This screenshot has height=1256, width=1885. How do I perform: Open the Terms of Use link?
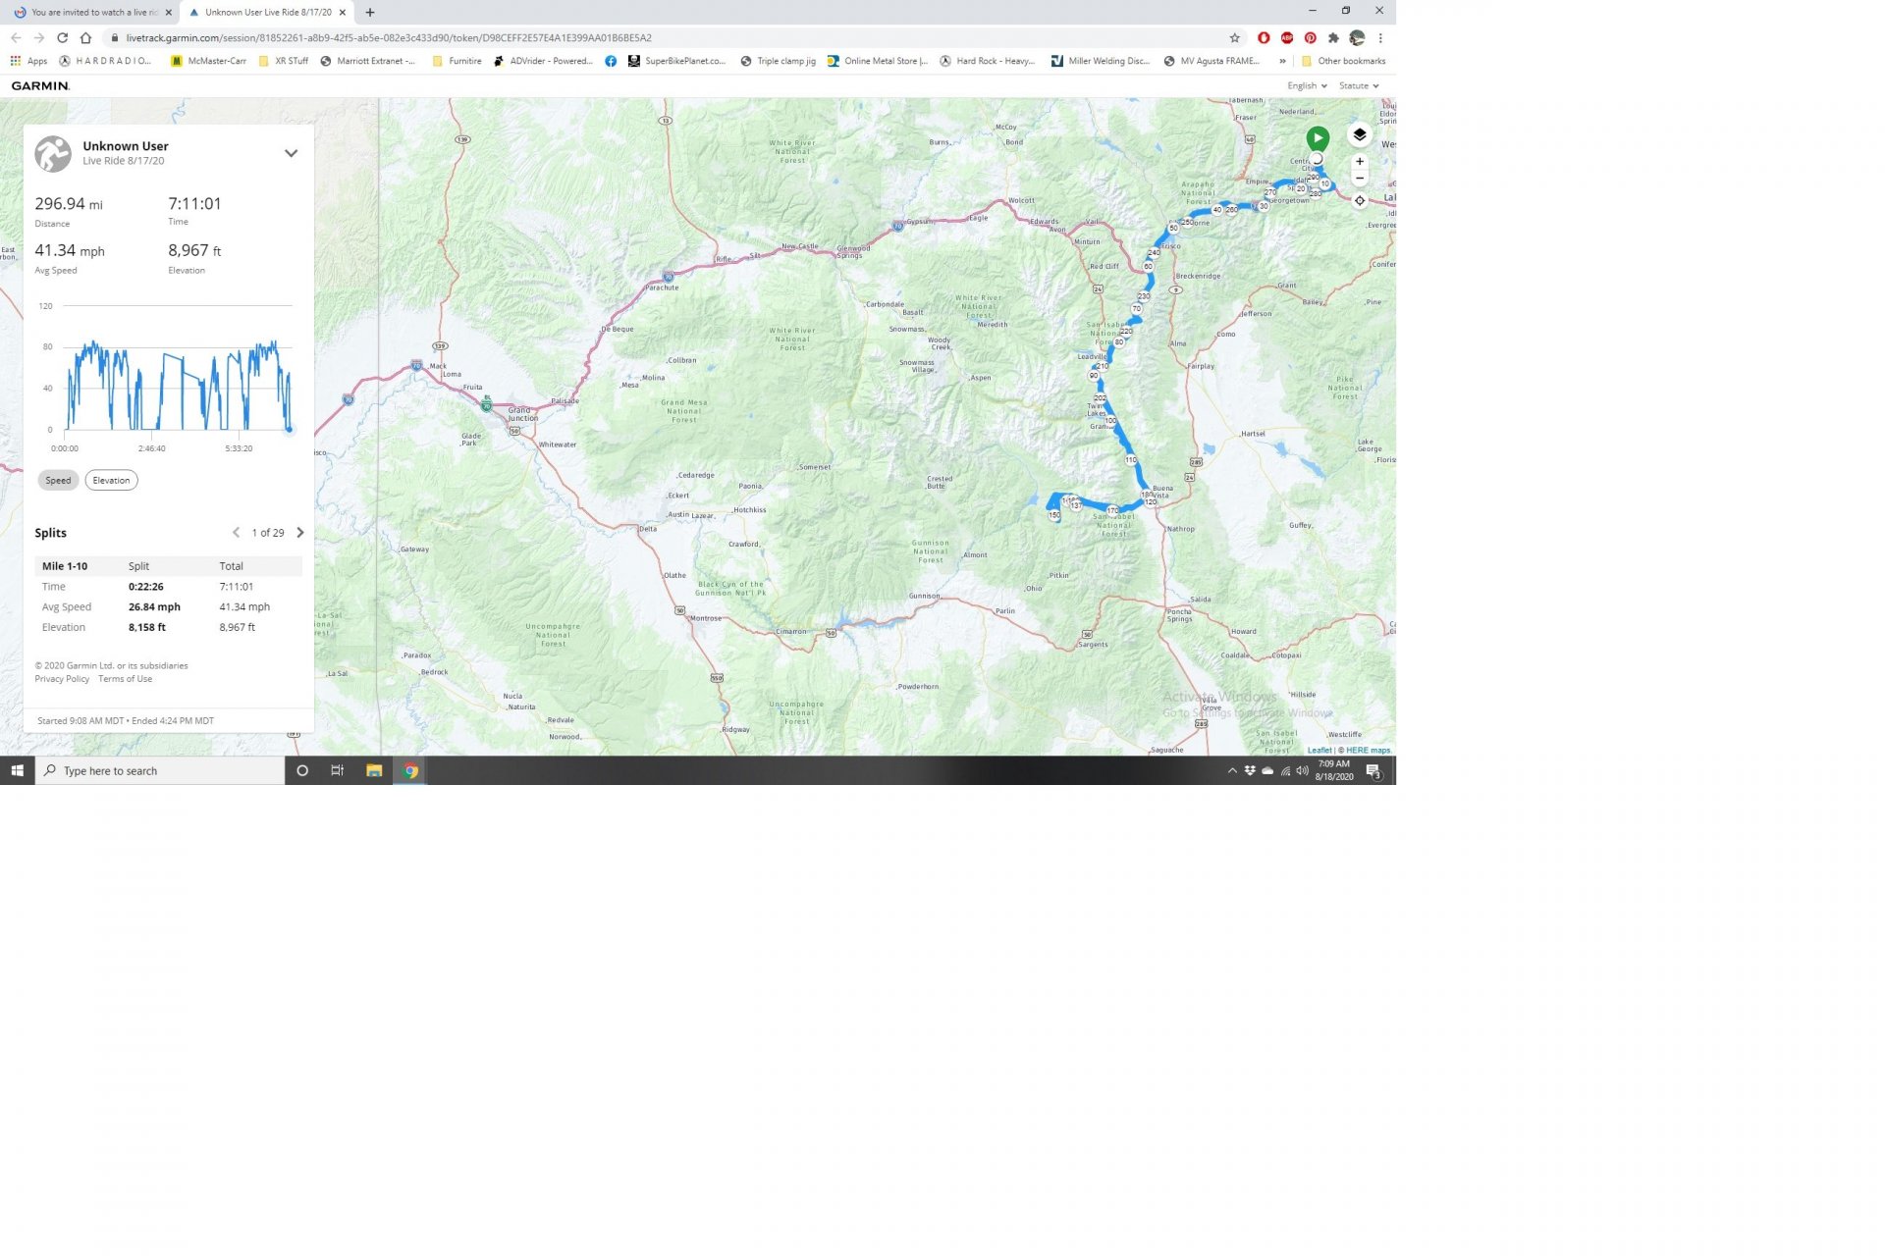point(125,679)
